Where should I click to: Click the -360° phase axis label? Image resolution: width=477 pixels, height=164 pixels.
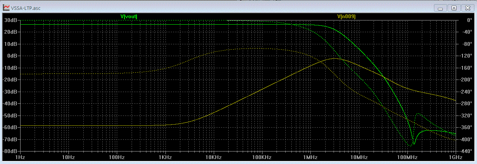pyautogui.click(x=466, y=128)
